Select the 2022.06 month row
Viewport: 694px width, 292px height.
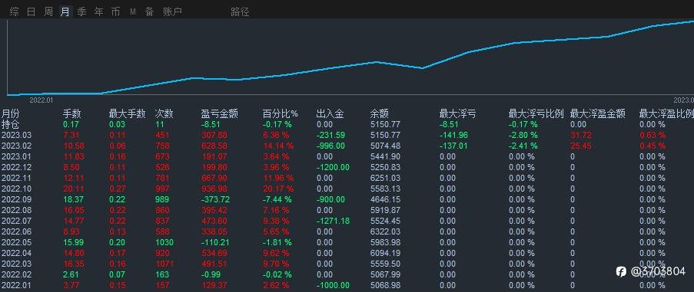(347, 231)
